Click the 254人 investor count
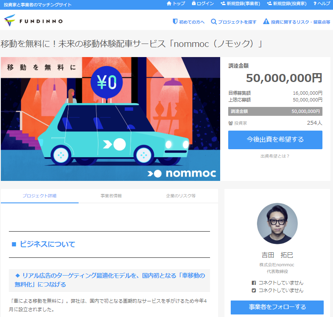This screenshot has width=333, height=317. [315, 123]
